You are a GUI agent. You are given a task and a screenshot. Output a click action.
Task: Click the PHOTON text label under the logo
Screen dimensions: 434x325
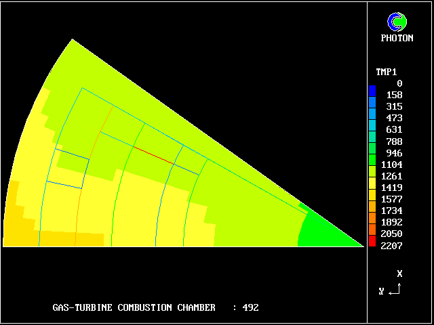397,39
